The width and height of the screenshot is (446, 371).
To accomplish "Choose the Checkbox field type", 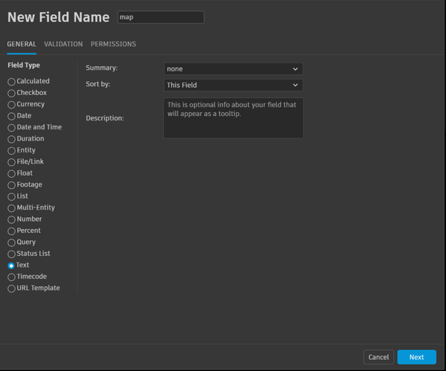I will coord(11,93).
